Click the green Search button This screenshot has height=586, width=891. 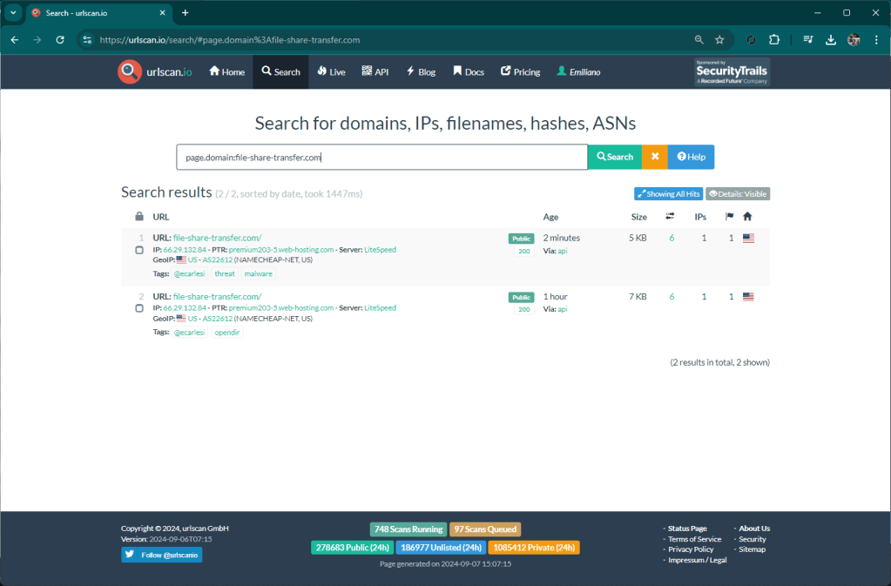click(615, 157)
